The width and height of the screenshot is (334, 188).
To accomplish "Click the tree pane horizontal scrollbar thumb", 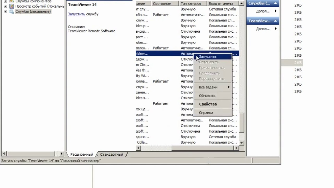I will pos(31,154).
